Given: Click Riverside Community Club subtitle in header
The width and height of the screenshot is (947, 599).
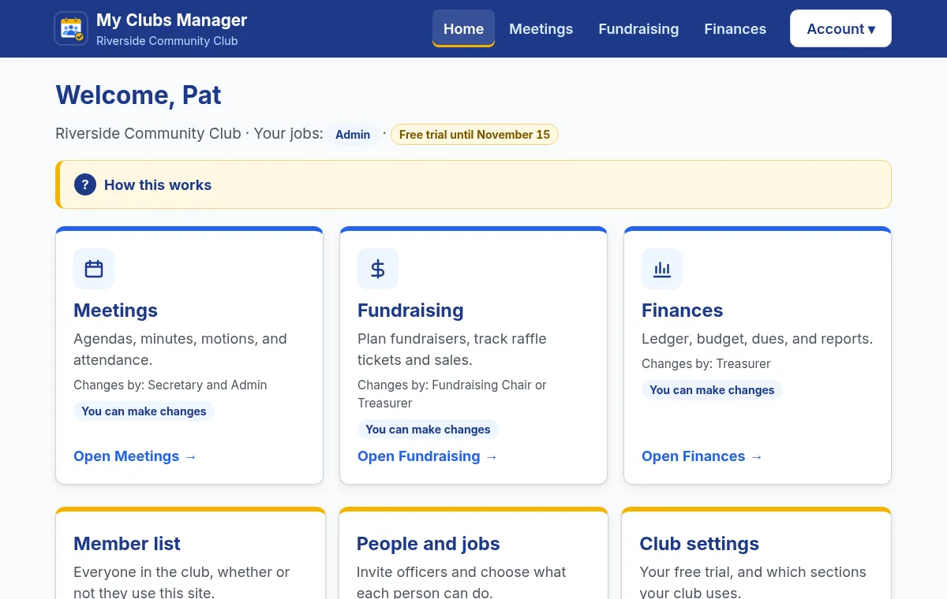Looking at the screenshot, I should pyautogui.click(x=167, y=41).
